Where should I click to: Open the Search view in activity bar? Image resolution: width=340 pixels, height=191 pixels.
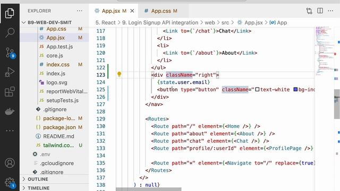[x=10, y=32]
